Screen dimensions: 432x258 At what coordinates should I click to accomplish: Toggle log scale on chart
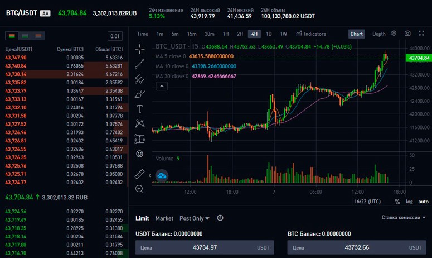409,202
